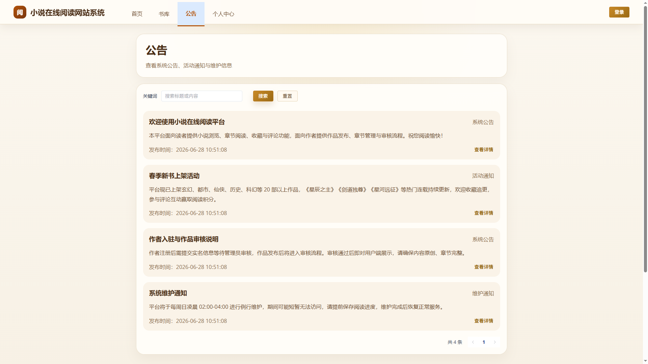
Task: Select the 公告 tab
Action: click(191, 14)
